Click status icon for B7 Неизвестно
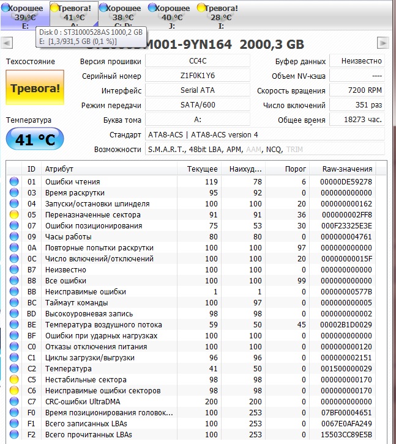Screen dimensions: 396x444 point(14,269)
